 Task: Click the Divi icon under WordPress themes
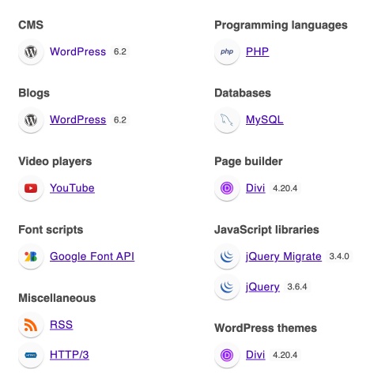coord(227,355)
